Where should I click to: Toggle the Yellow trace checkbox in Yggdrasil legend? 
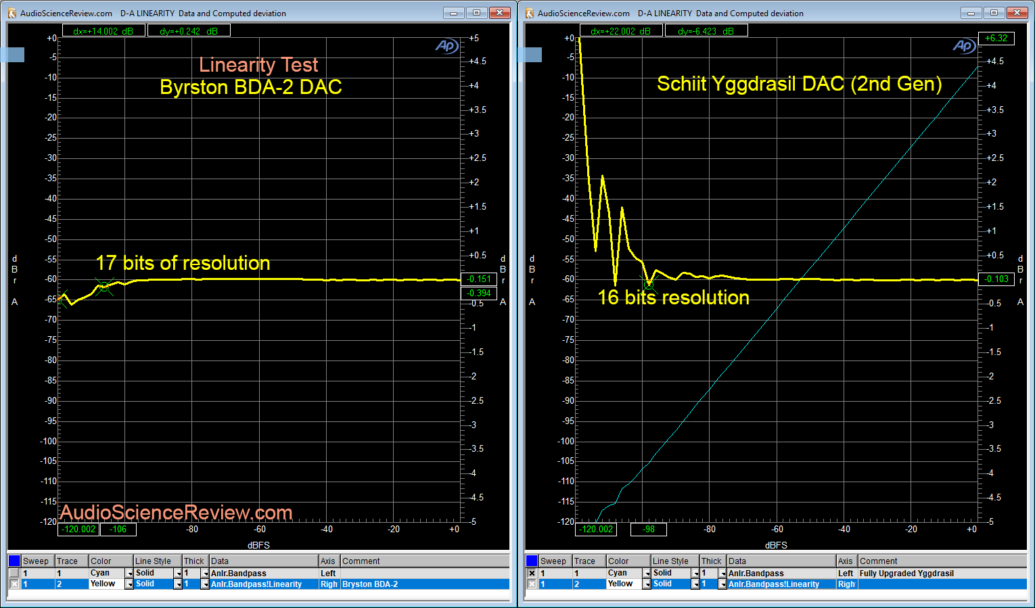[x=532, y=584]
